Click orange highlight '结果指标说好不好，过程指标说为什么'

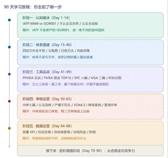pyautogui.click(x=59, y=138)
